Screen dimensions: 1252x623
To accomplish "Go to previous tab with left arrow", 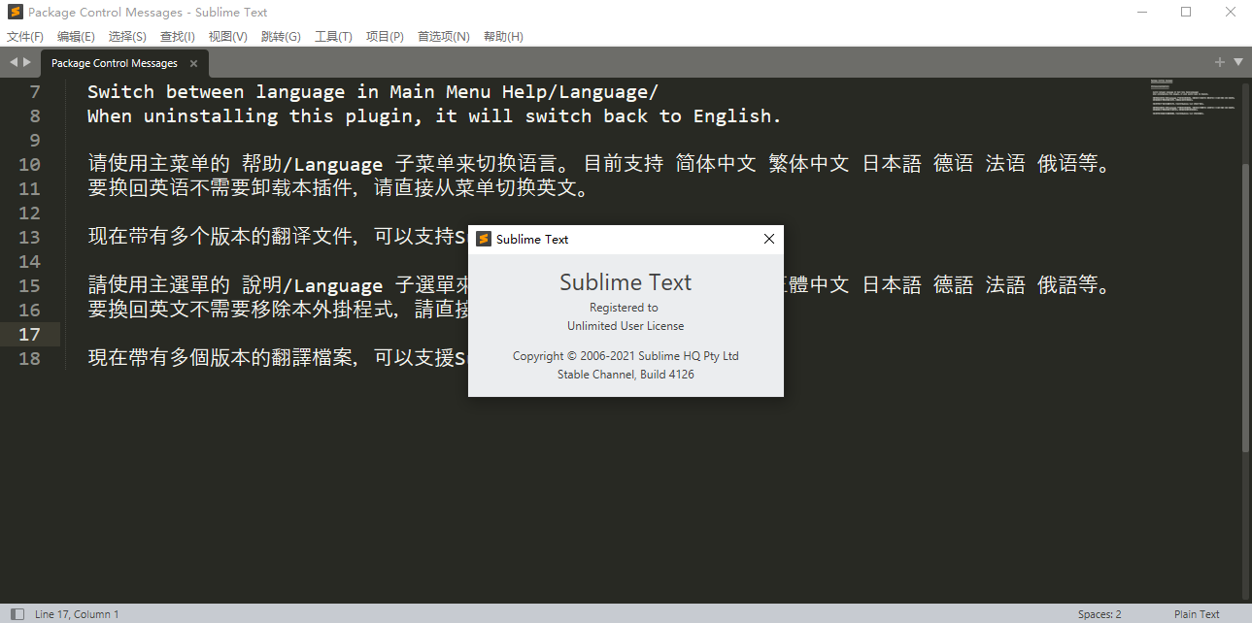I will coord(14,62).
